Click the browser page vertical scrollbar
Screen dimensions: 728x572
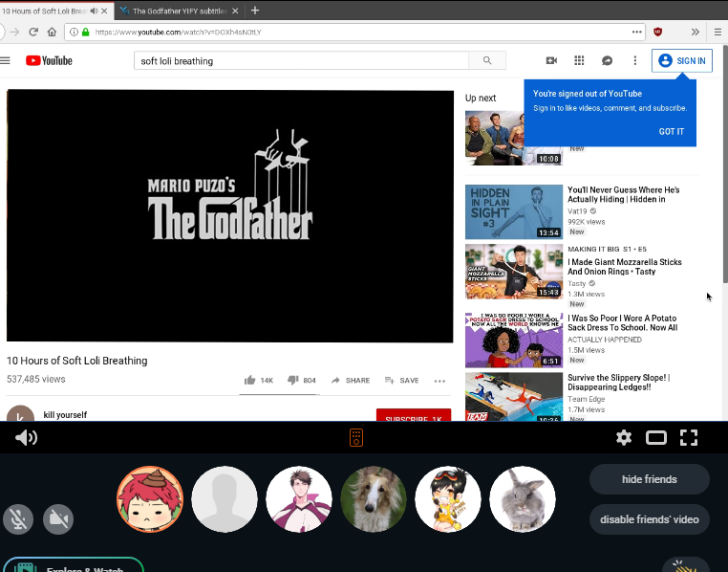(725, 164)
